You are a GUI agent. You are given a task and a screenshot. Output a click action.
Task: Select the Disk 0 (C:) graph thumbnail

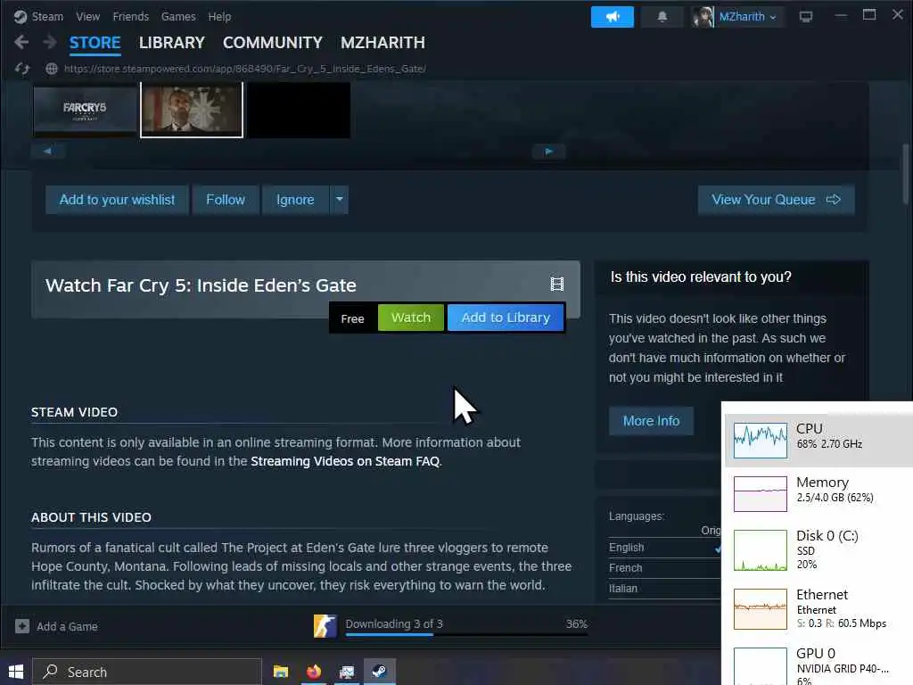click(761, 549)
